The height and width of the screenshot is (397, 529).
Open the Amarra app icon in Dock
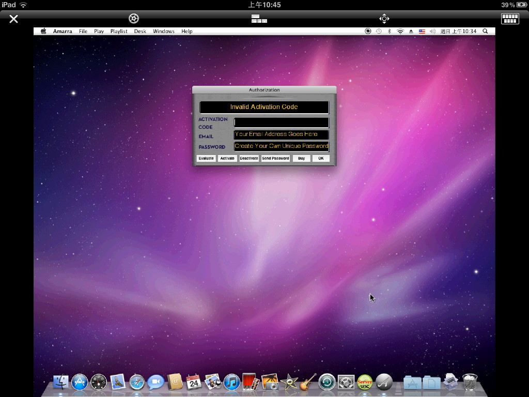pos(384,382)
